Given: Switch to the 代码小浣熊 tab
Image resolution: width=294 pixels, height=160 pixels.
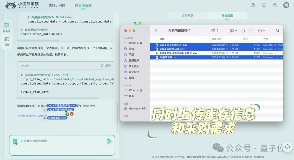Looking at the screenshot, I should coord(57,5).
